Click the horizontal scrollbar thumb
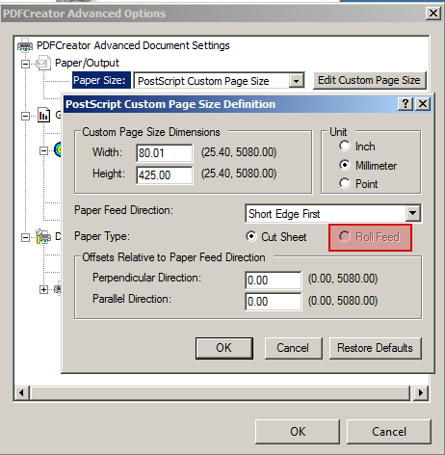Screen dimensions: 445x455 (220, 392)
